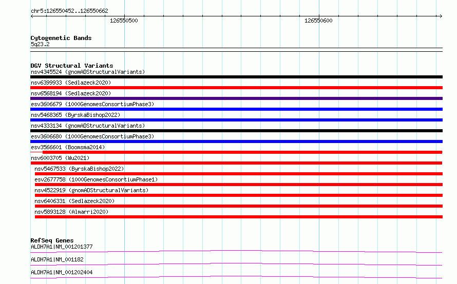Screen dimensions: 457x284
Task: Click the right scroll arrow on the ruler
Action: click(x=441, y=16)
